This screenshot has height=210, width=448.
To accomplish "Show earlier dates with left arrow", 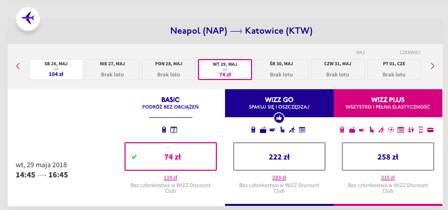I will tap(18, 66).
